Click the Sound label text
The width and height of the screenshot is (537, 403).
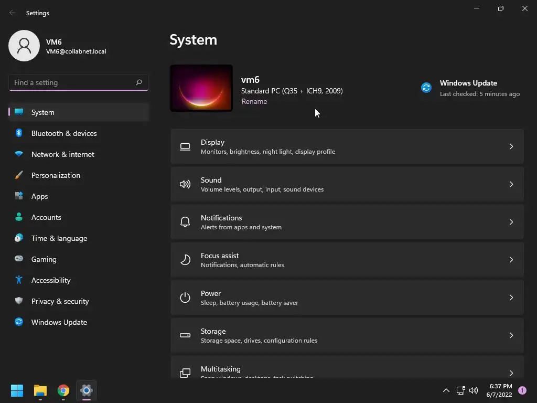[x=211, y=180]
